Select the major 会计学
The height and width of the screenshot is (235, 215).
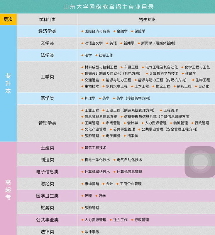(x=132, y=123)
